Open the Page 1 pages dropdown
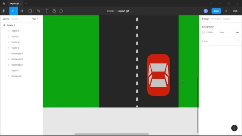The height and width of the screenshot is (136, 242). [x=36, y=19]
